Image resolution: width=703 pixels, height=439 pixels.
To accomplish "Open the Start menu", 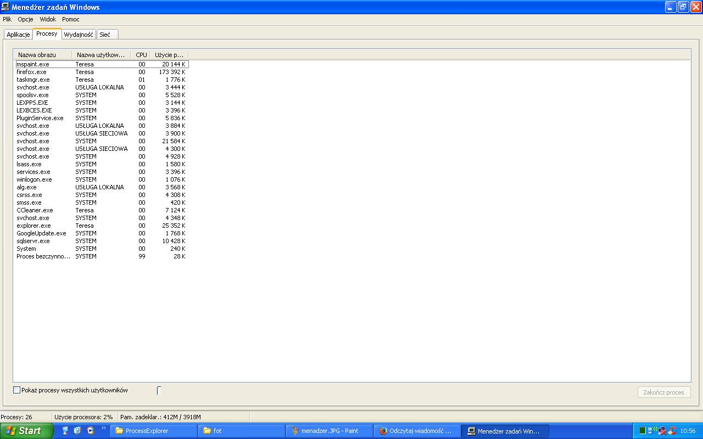I will pos(26,431).
